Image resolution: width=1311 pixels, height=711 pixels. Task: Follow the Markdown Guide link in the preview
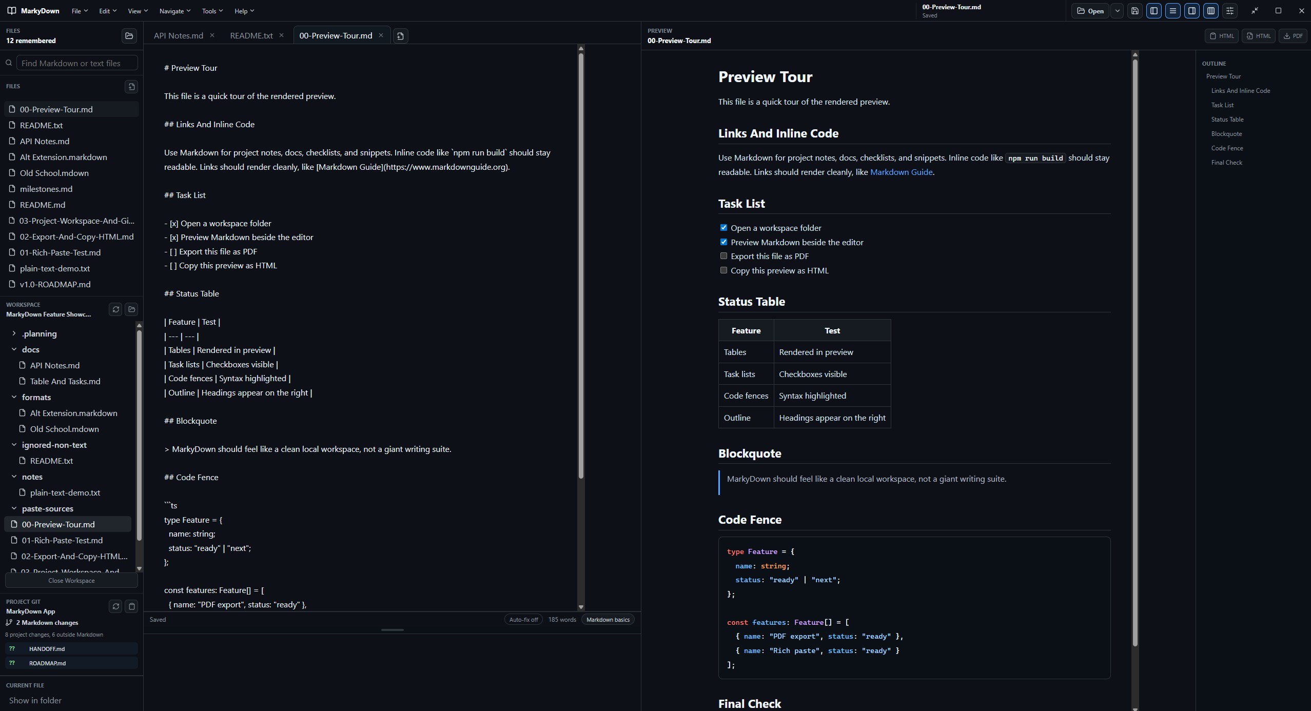[901, 172]
